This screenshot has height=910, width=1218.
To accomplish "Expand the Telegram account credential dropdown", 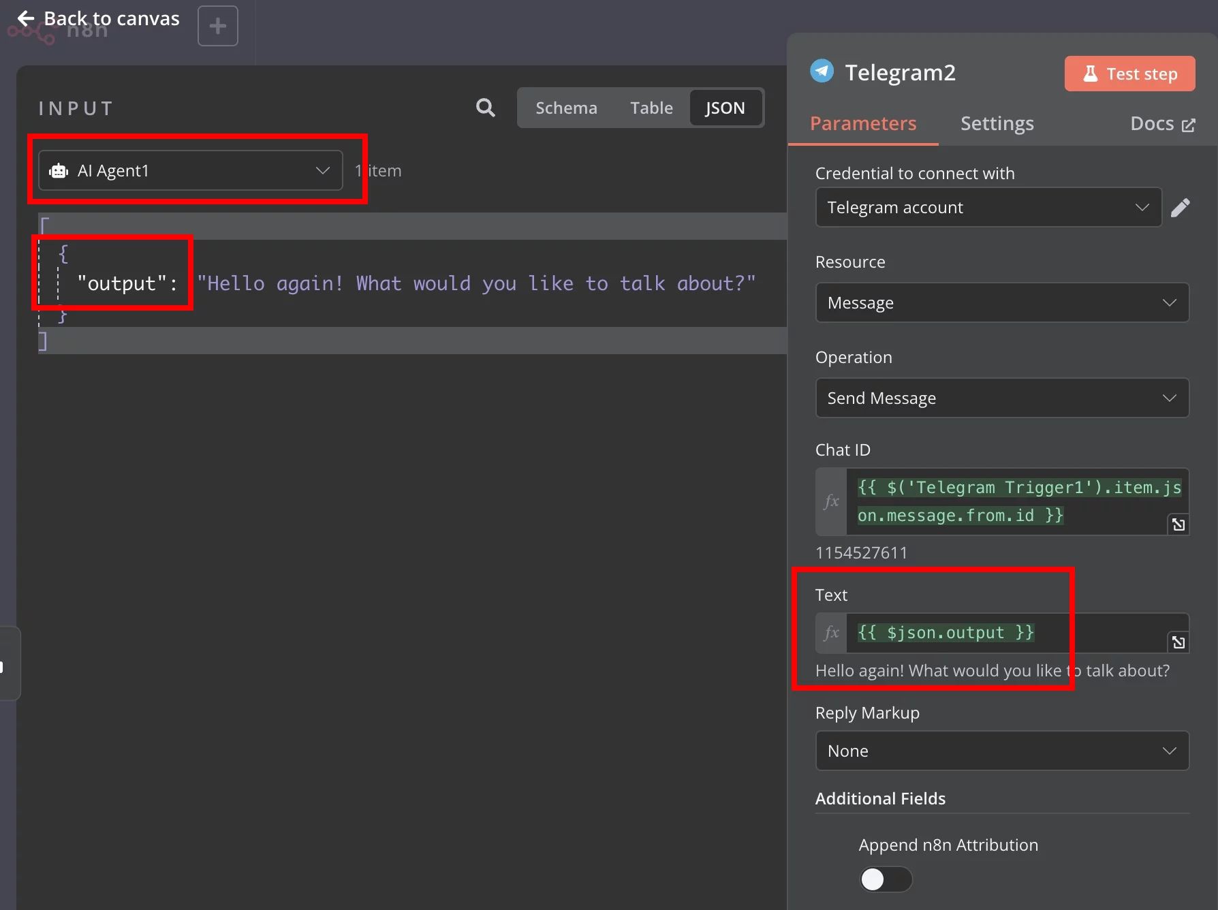I will (x=988, y=207).
